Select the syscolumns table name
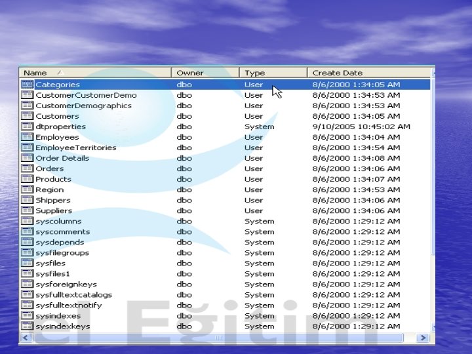472x354 pixels. (x=58, y=222)
